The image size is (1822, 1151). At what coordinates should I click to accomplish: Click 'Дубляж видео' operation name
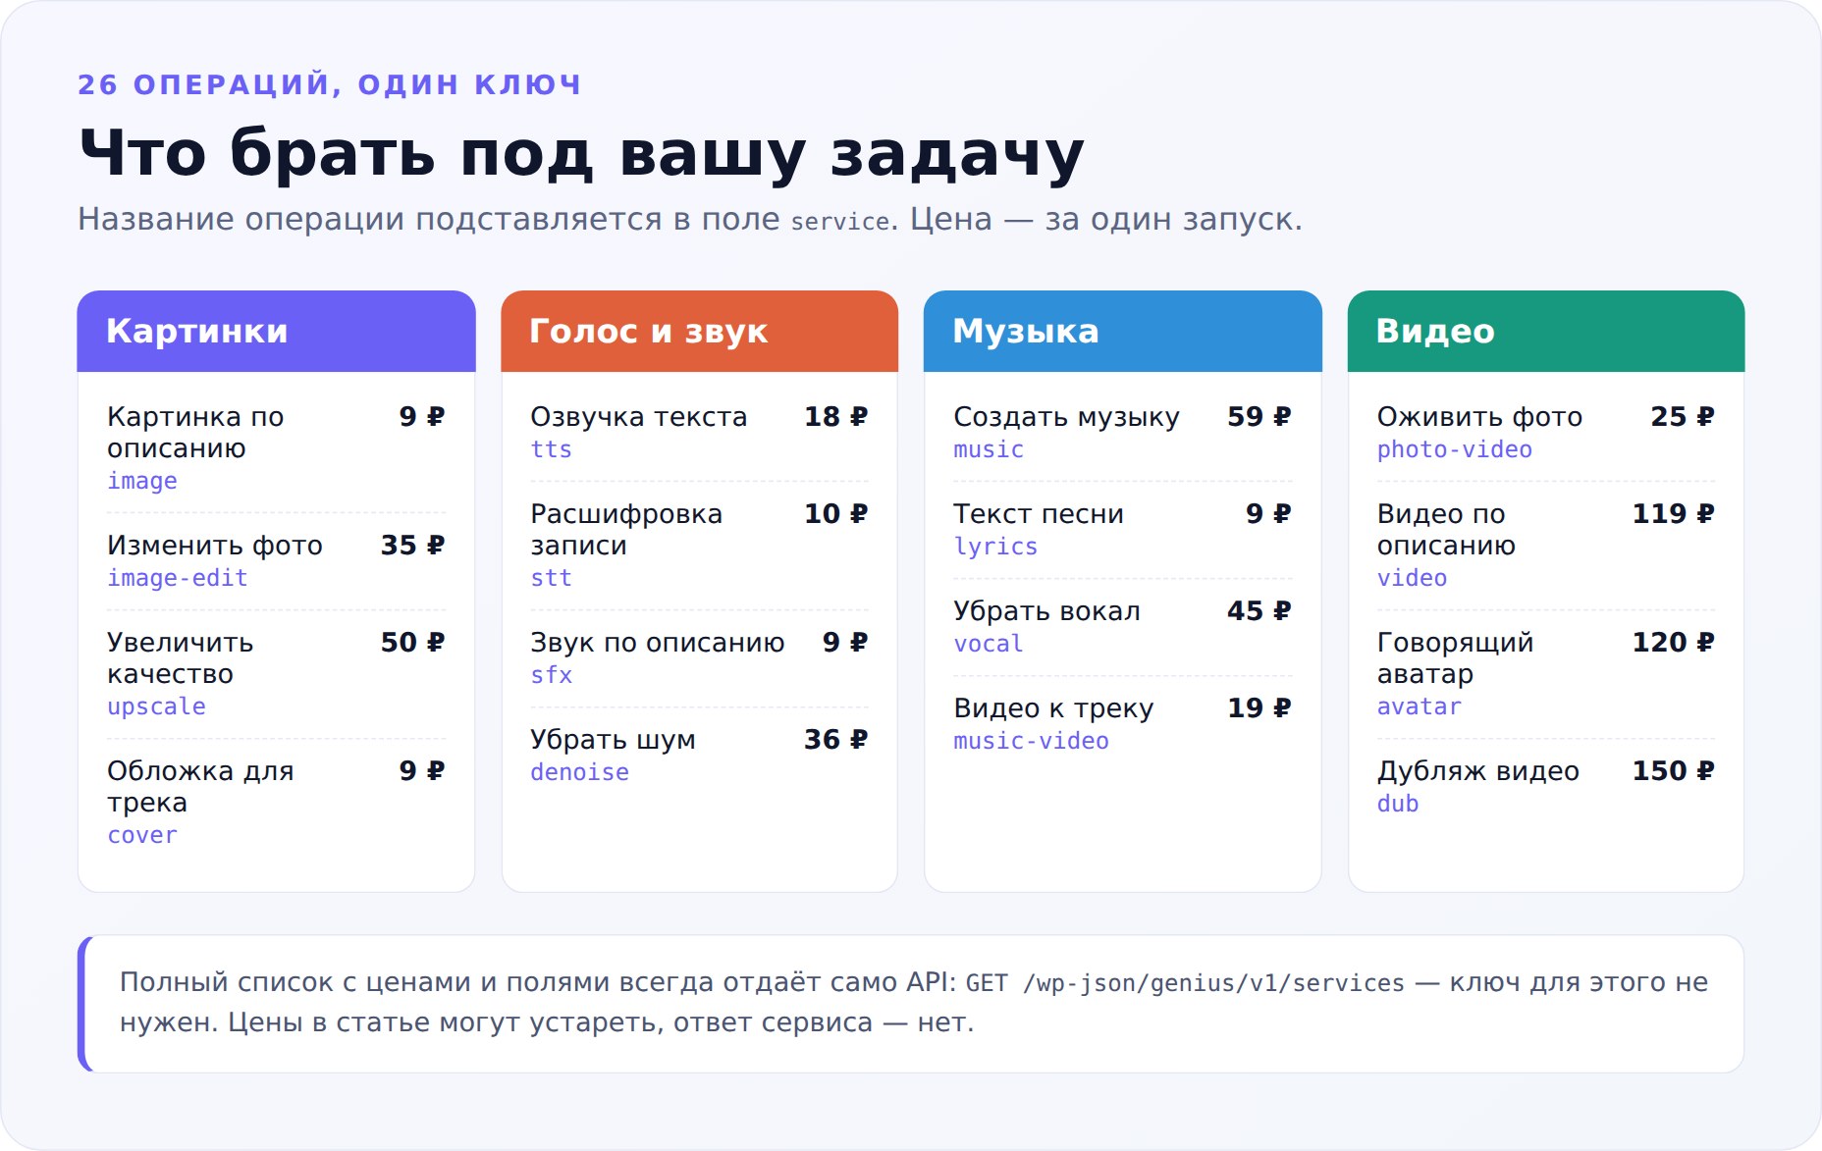[1477, 771]
